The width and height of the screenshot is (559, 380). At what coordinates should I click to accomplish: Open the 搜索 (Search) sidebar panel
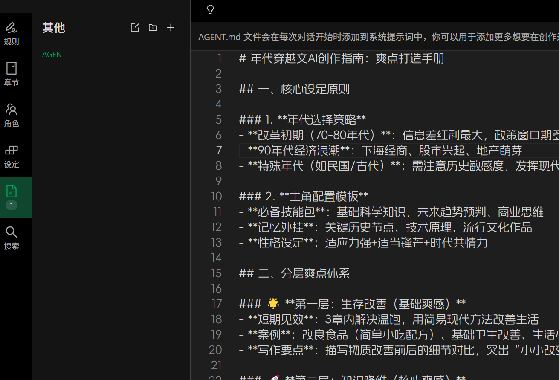12,238
